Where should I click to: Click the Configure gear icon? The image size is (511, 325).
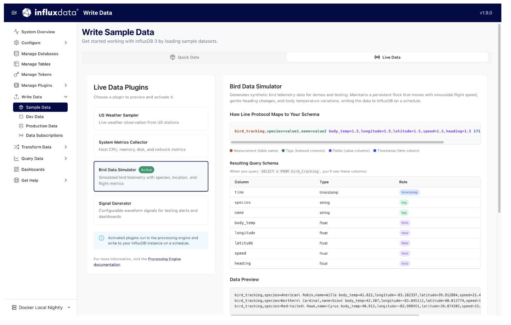16,42
